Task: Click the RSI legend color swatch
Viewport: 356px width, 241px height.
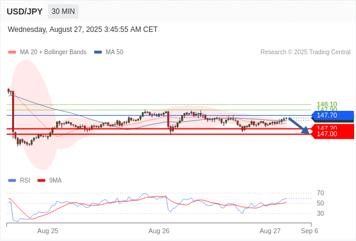Action: (x=12, y=181)
